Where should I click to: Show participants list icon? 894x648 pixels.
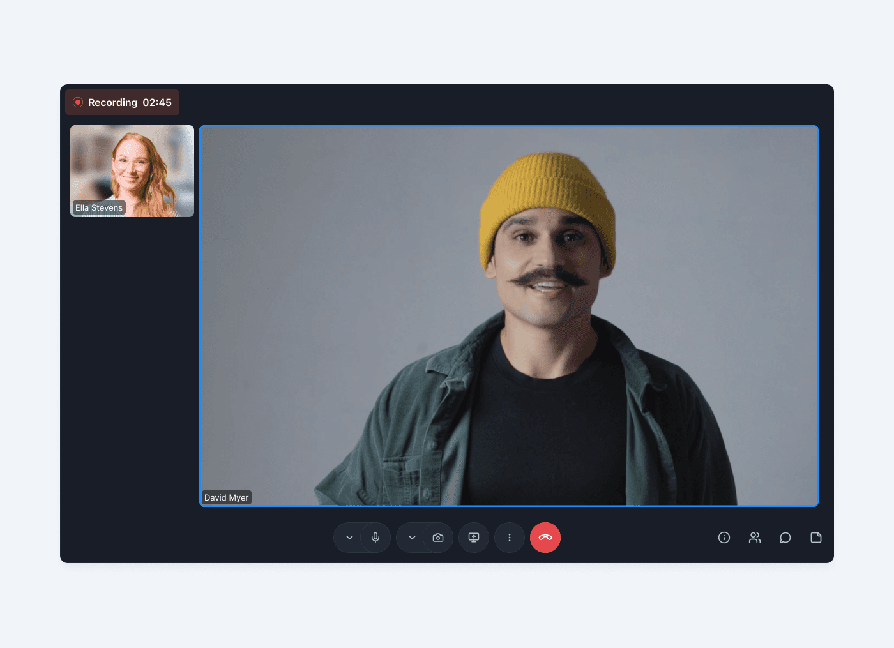755,538
